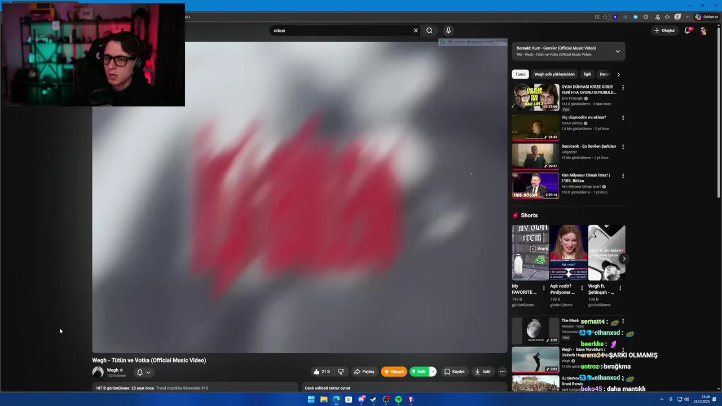Show next filter chips with right chevron
Screen dimensions: 722x406
tap(618, 74)
